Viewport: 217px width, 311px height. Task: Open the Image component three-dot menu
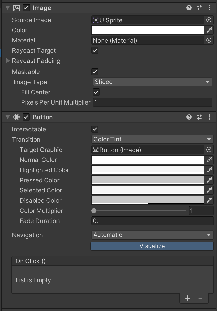[x=209, y=8]
